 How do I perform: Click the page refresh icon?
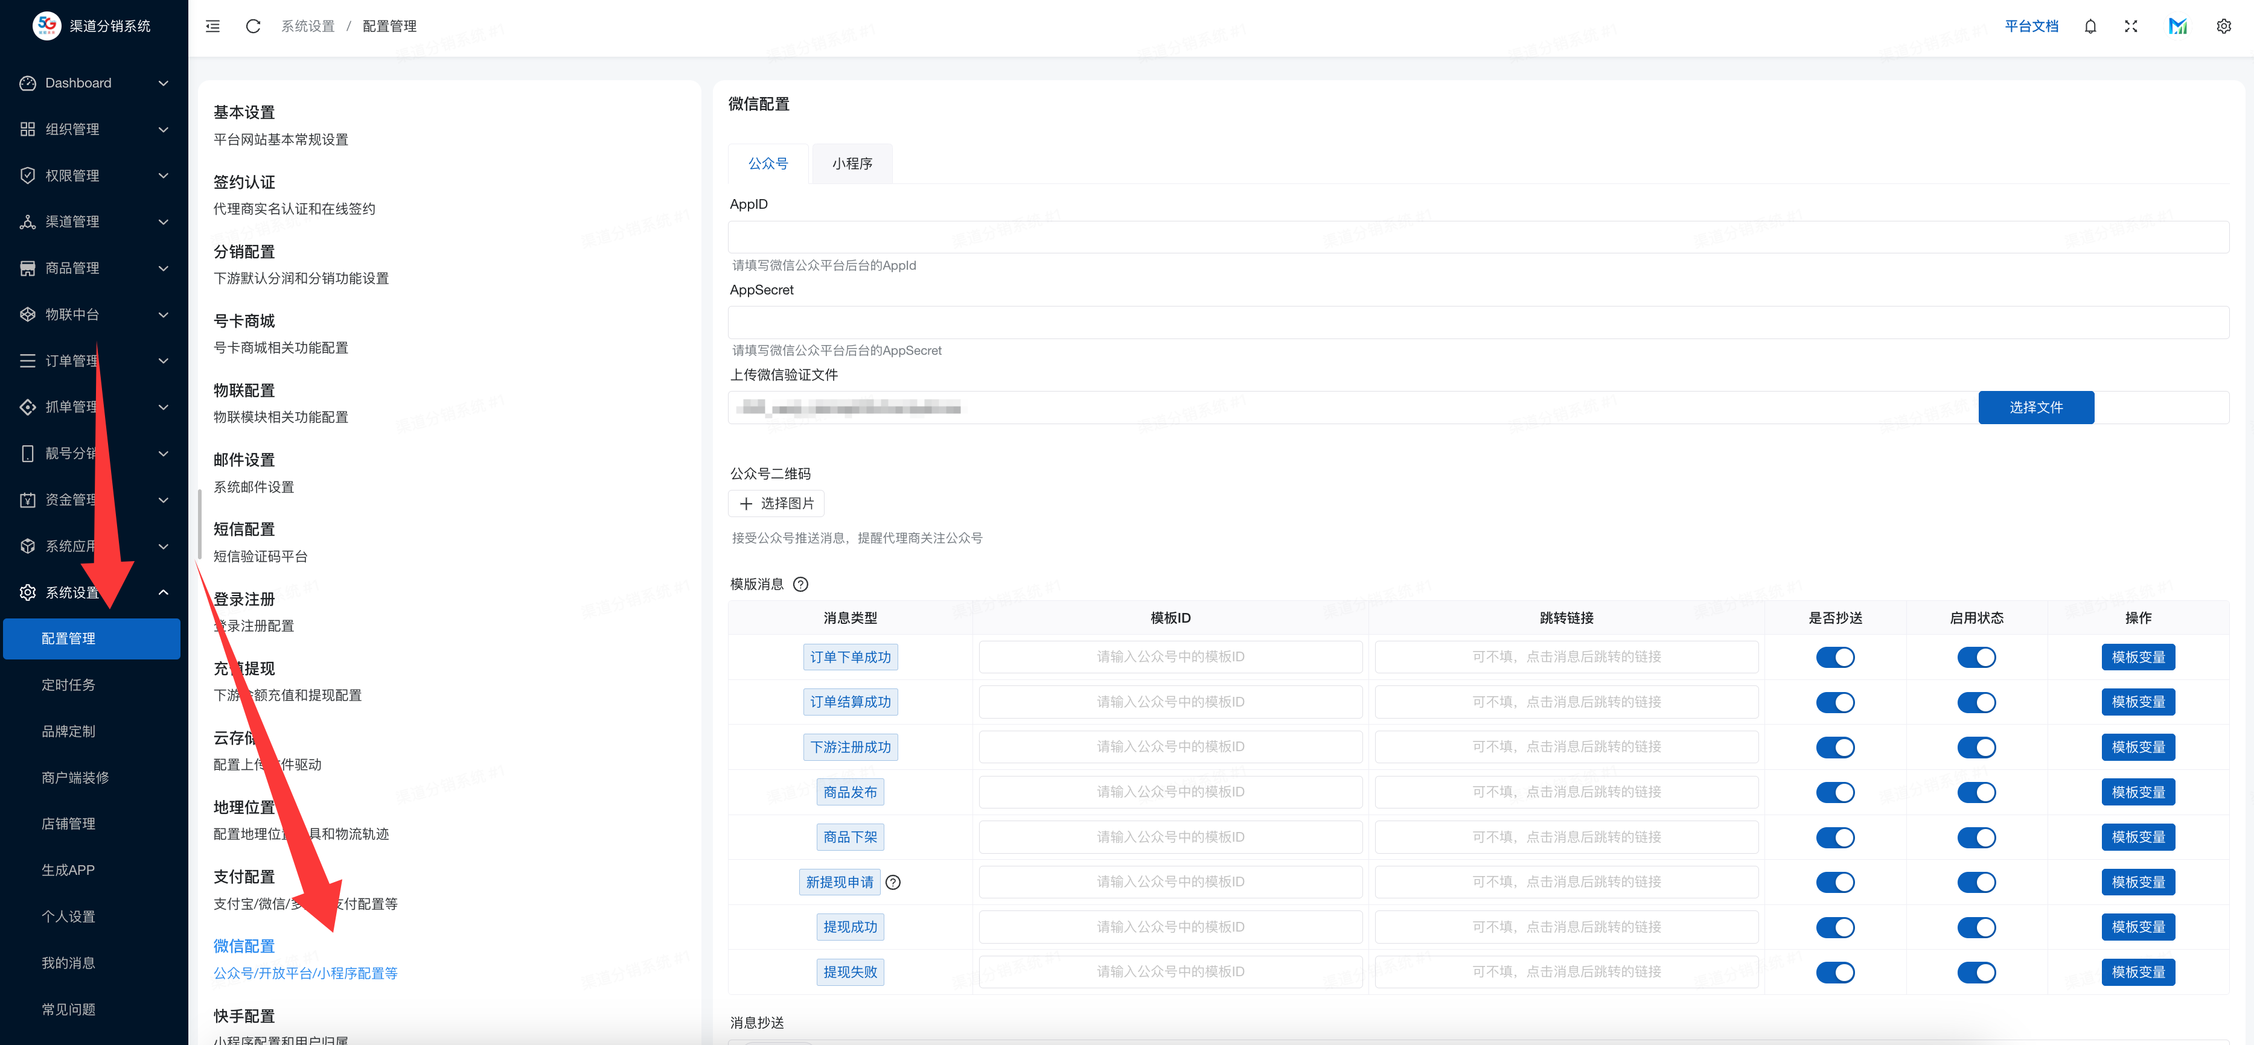click(253, 26)
